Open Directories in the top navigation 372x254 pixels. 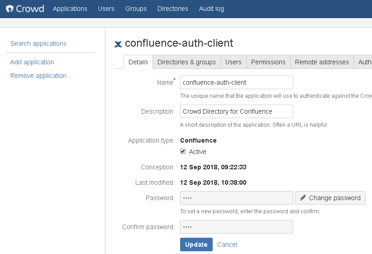tap(173, 9)
